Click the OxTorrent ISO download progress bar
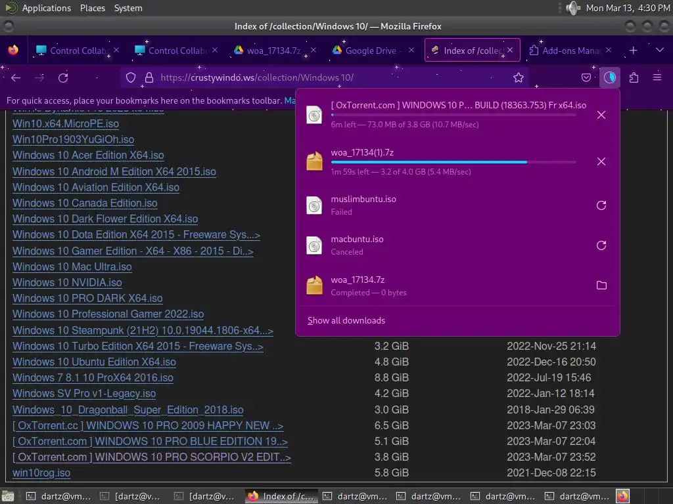This screenshot has width=673, height=504. (x=453, y=115)
